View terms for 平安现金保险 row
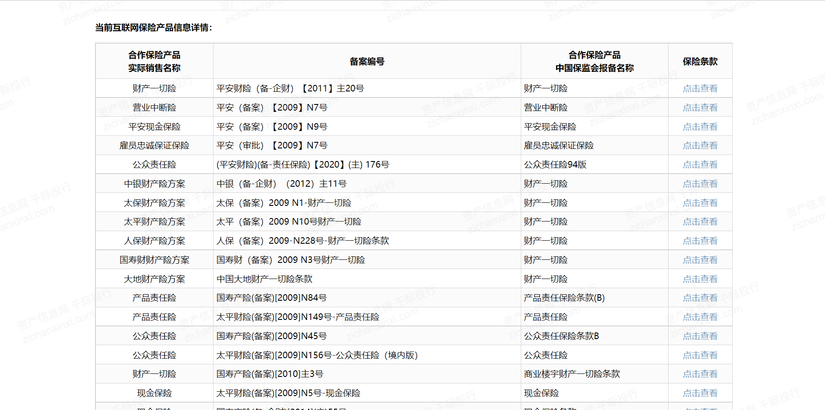825x410 pixels. [x=700, y=127]
